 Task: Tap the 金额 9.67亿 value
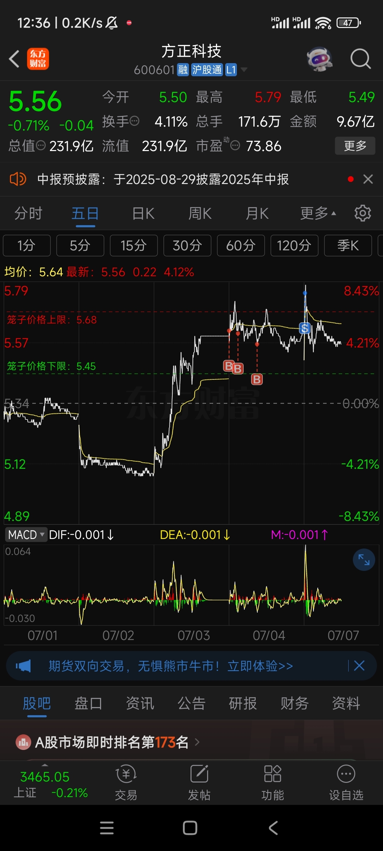pyautogui.click(x=356, y=121)
